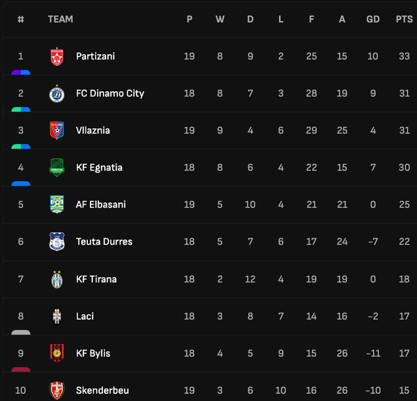417x401 pixels.
Task: Click the AF Elbasani club crest
Action: [57, 204]
